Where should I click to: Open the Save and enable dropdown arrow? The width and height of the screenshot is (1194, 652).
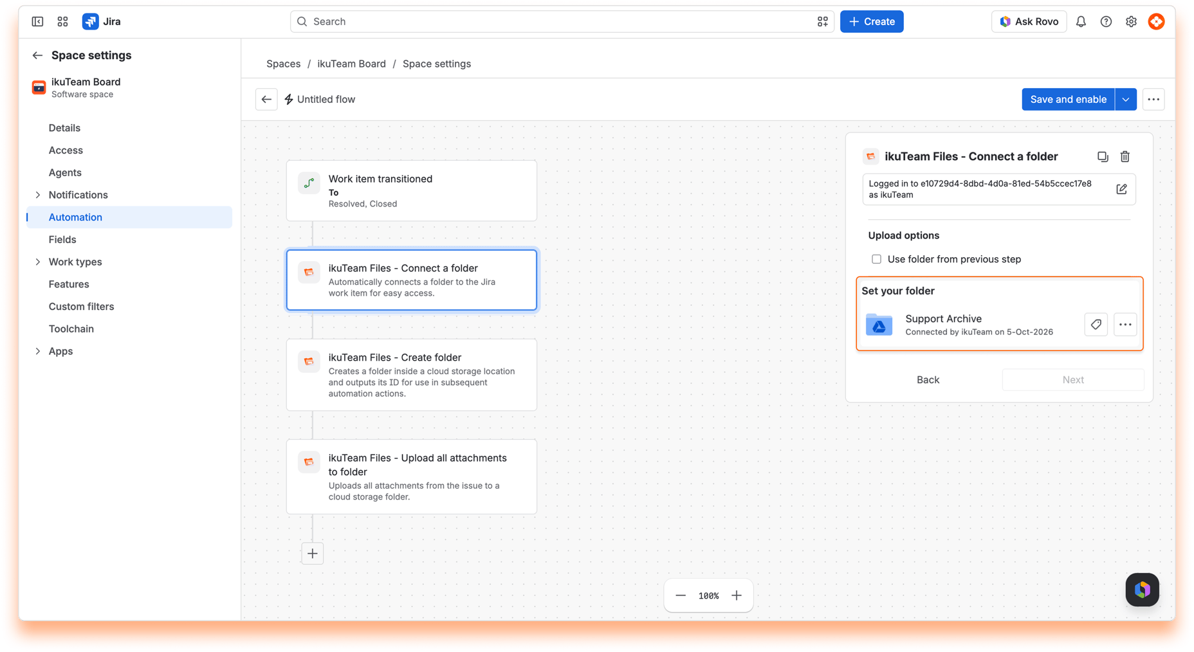point(1125,99)
